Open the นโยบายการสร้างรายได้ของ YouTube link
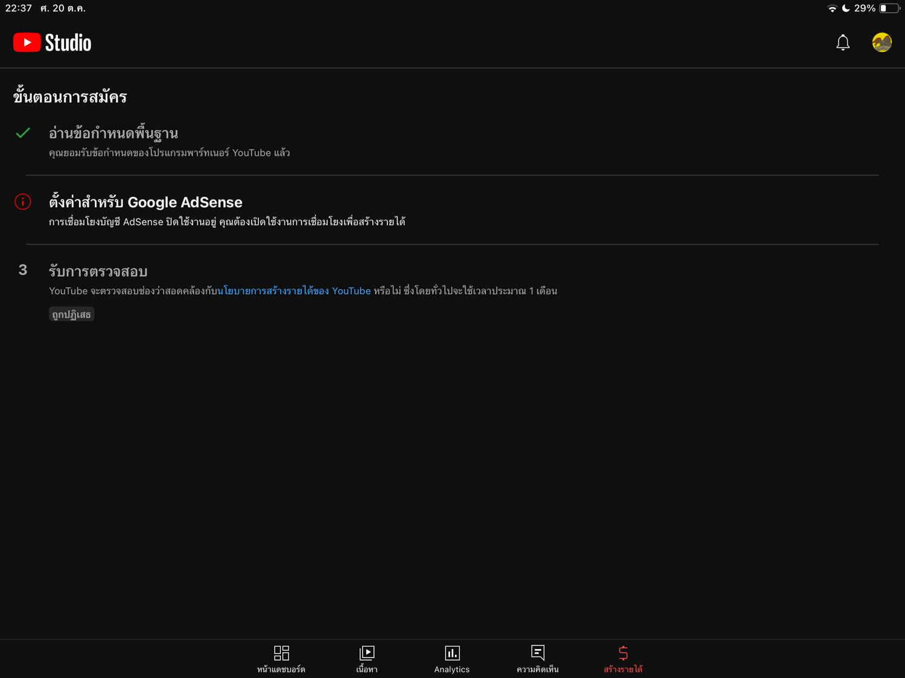Viewport: 905px width, 678px height. (x=294, y=291)
